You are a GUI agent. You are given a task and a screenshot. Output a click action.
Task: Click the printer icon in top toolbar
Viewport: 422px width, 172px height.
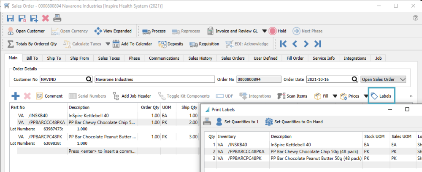point(57,18)
